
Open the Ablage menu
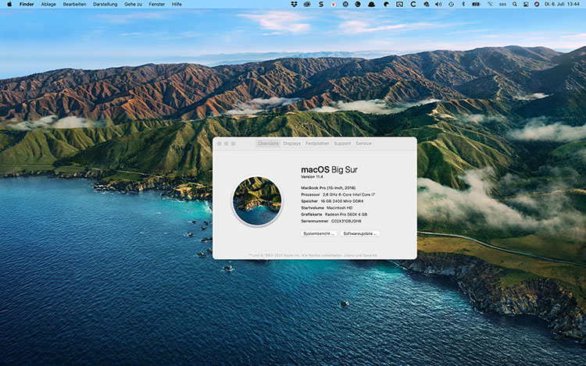(48, 4)
